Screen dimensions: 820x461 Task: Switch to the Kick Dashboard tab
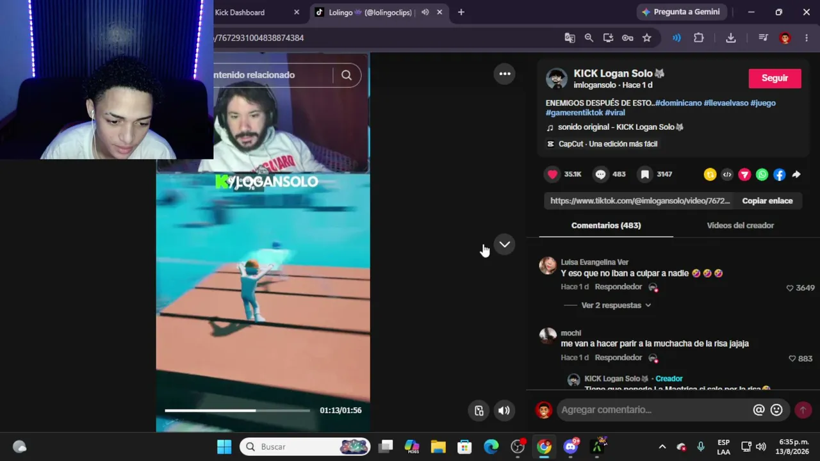[x=240, y=12]
